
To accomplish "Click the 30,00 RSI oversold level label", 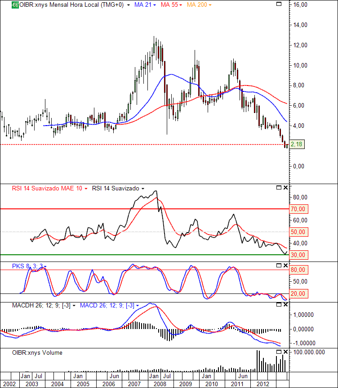I will point(298,255).
